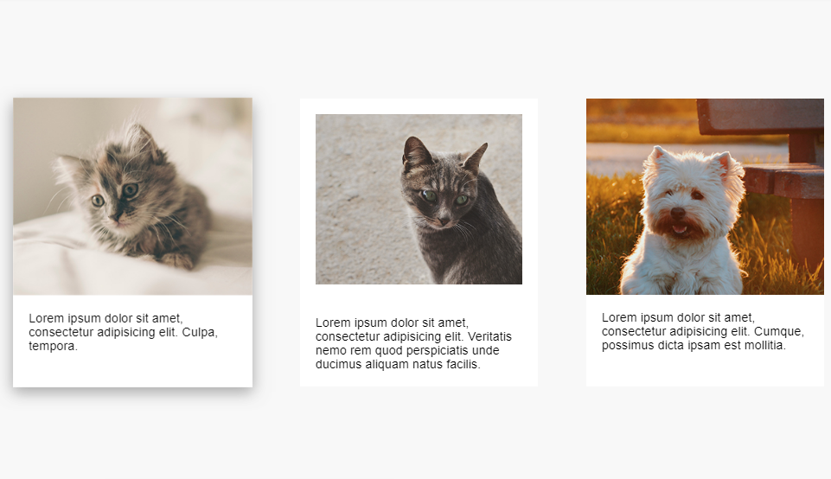Click "Lorem ipsum dolor sit amet," under dog
This screenshot has height=479, width=831.
[678, 317]
